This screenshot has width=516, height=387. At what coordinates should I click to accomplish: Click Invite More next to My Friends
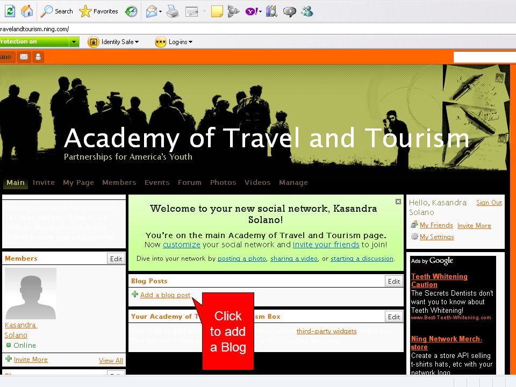pyautogui.click(x=474, y=226)
